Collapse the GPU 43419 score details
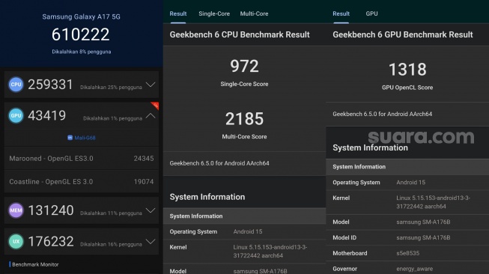Image resolution: width=489 pixels, height=274 pixels. 151,115
